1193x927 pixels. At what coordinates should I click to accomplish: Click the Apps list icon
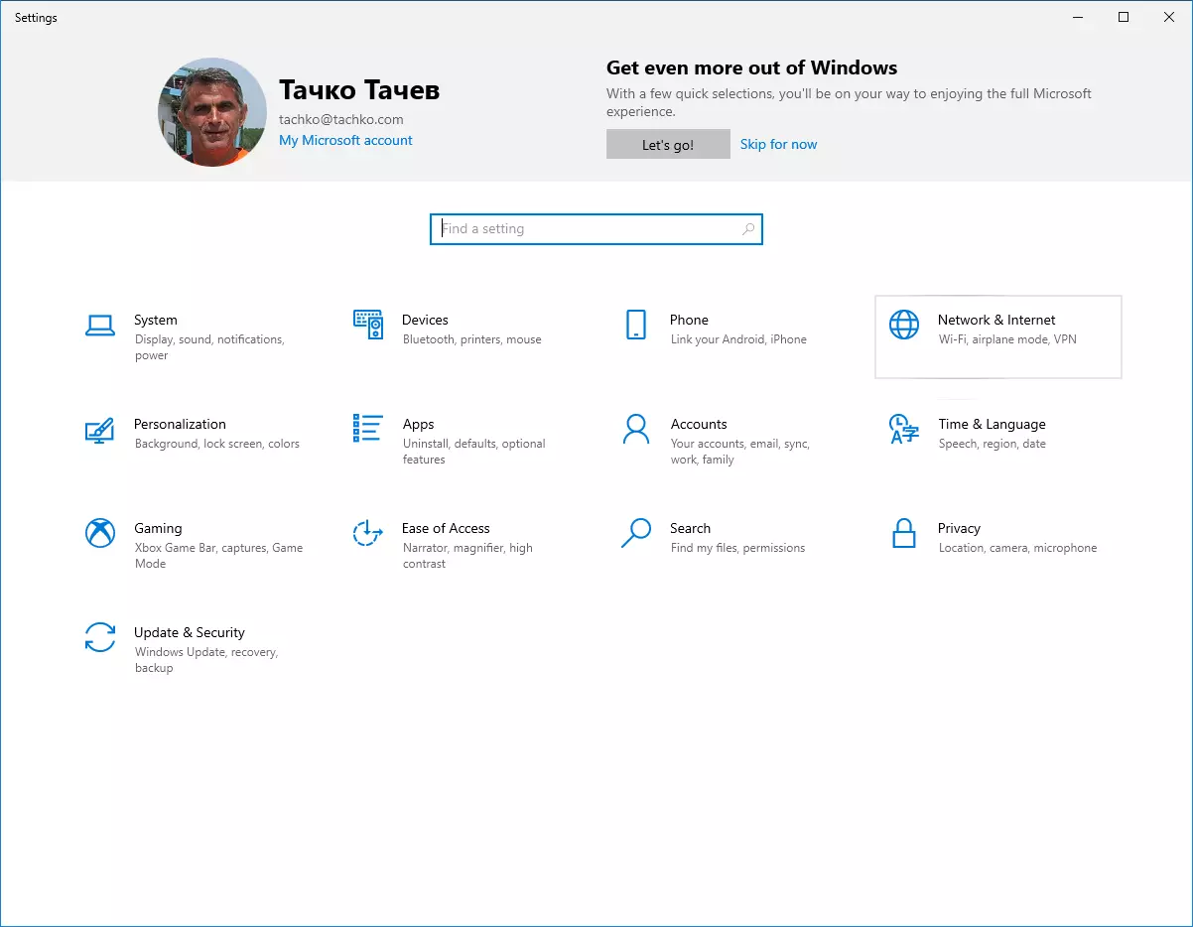pos(368,429)
